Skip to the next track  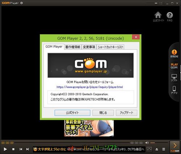tap(28, 149)
